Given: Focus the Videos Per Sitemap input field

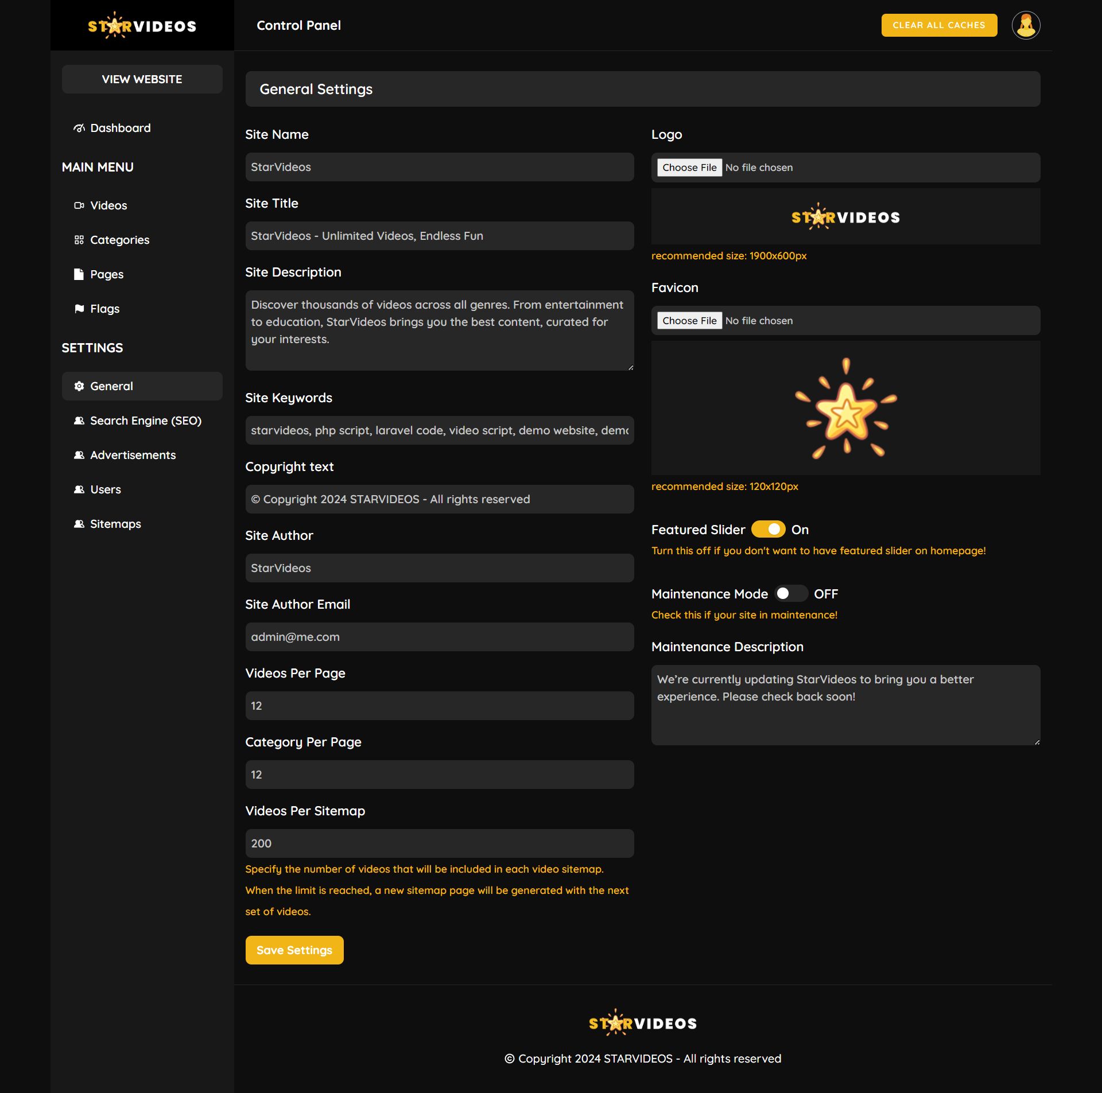Looking at the screenshot, I should tap(439, 843).
